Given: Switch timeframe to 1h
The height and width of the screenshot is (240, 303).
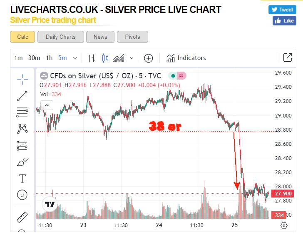Looking at the screenshot, I should [49, 58].
